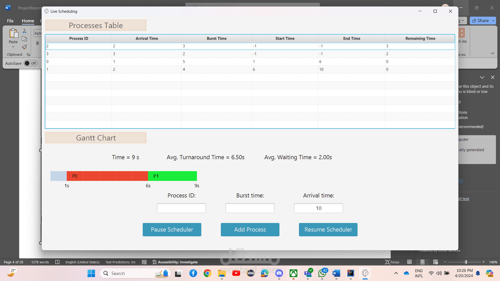Click English (United States) language indicator
This screenshot has height=281, width=500.
point(83,262)
